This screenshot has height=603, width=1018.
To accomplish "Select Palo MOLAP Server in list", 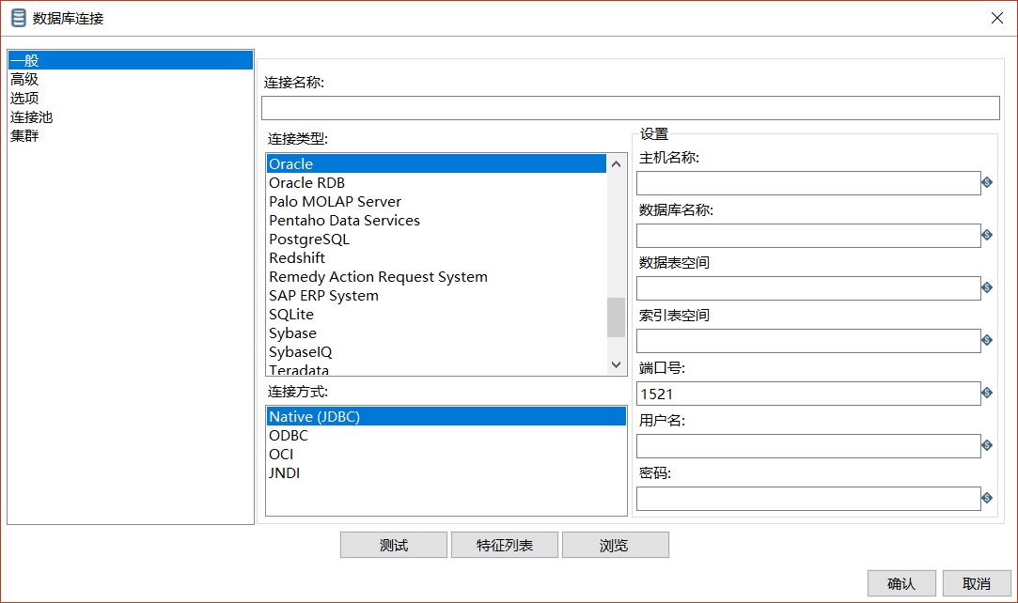I will [436, 202].
